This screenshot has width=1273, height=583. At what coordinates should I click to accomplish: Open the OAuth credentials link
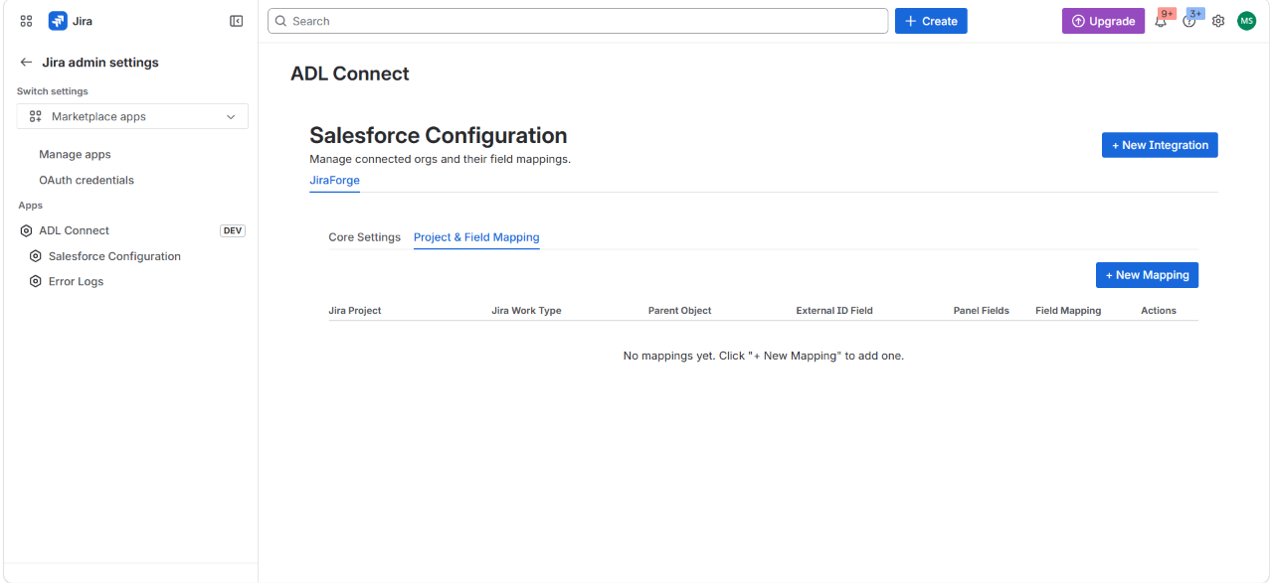pyautogui.click(x=87, y=180)
